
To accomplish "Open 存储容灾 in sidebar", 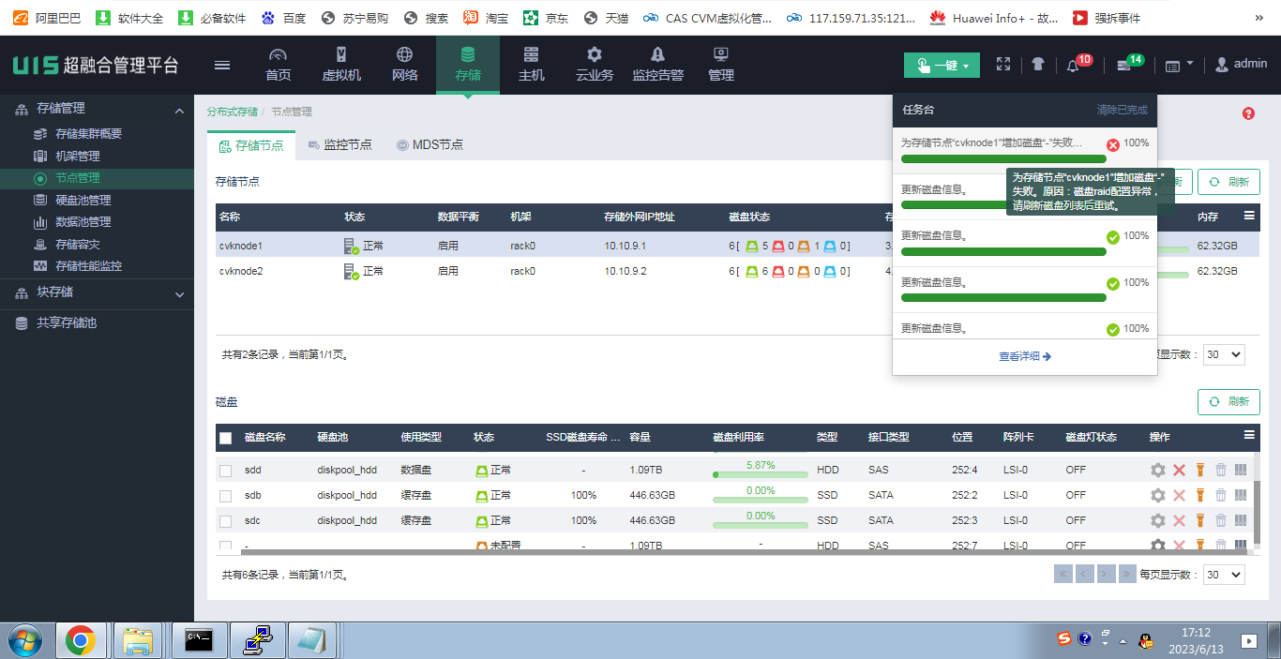I will point(77,245).
